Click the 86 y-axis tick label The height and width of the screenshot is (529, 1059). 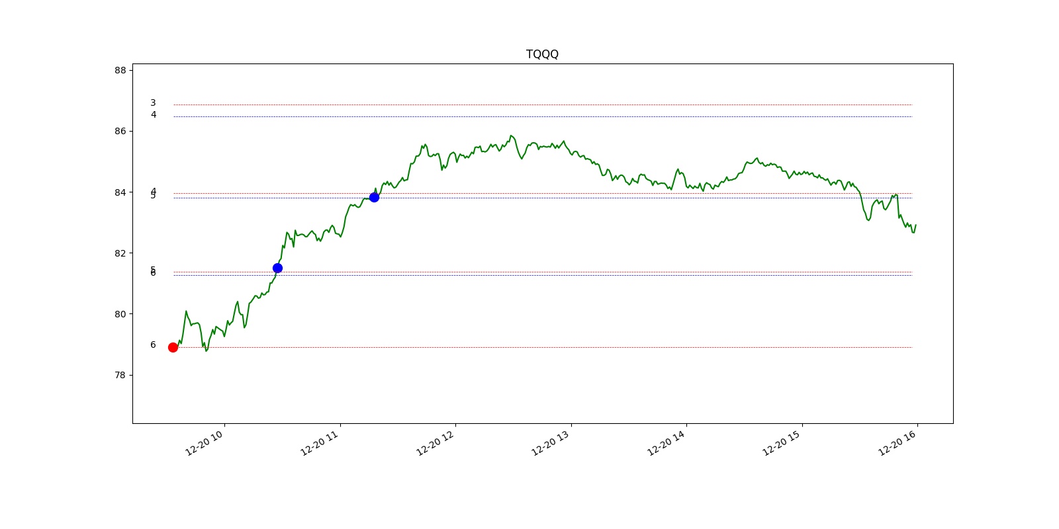click(x=120, y=131)
